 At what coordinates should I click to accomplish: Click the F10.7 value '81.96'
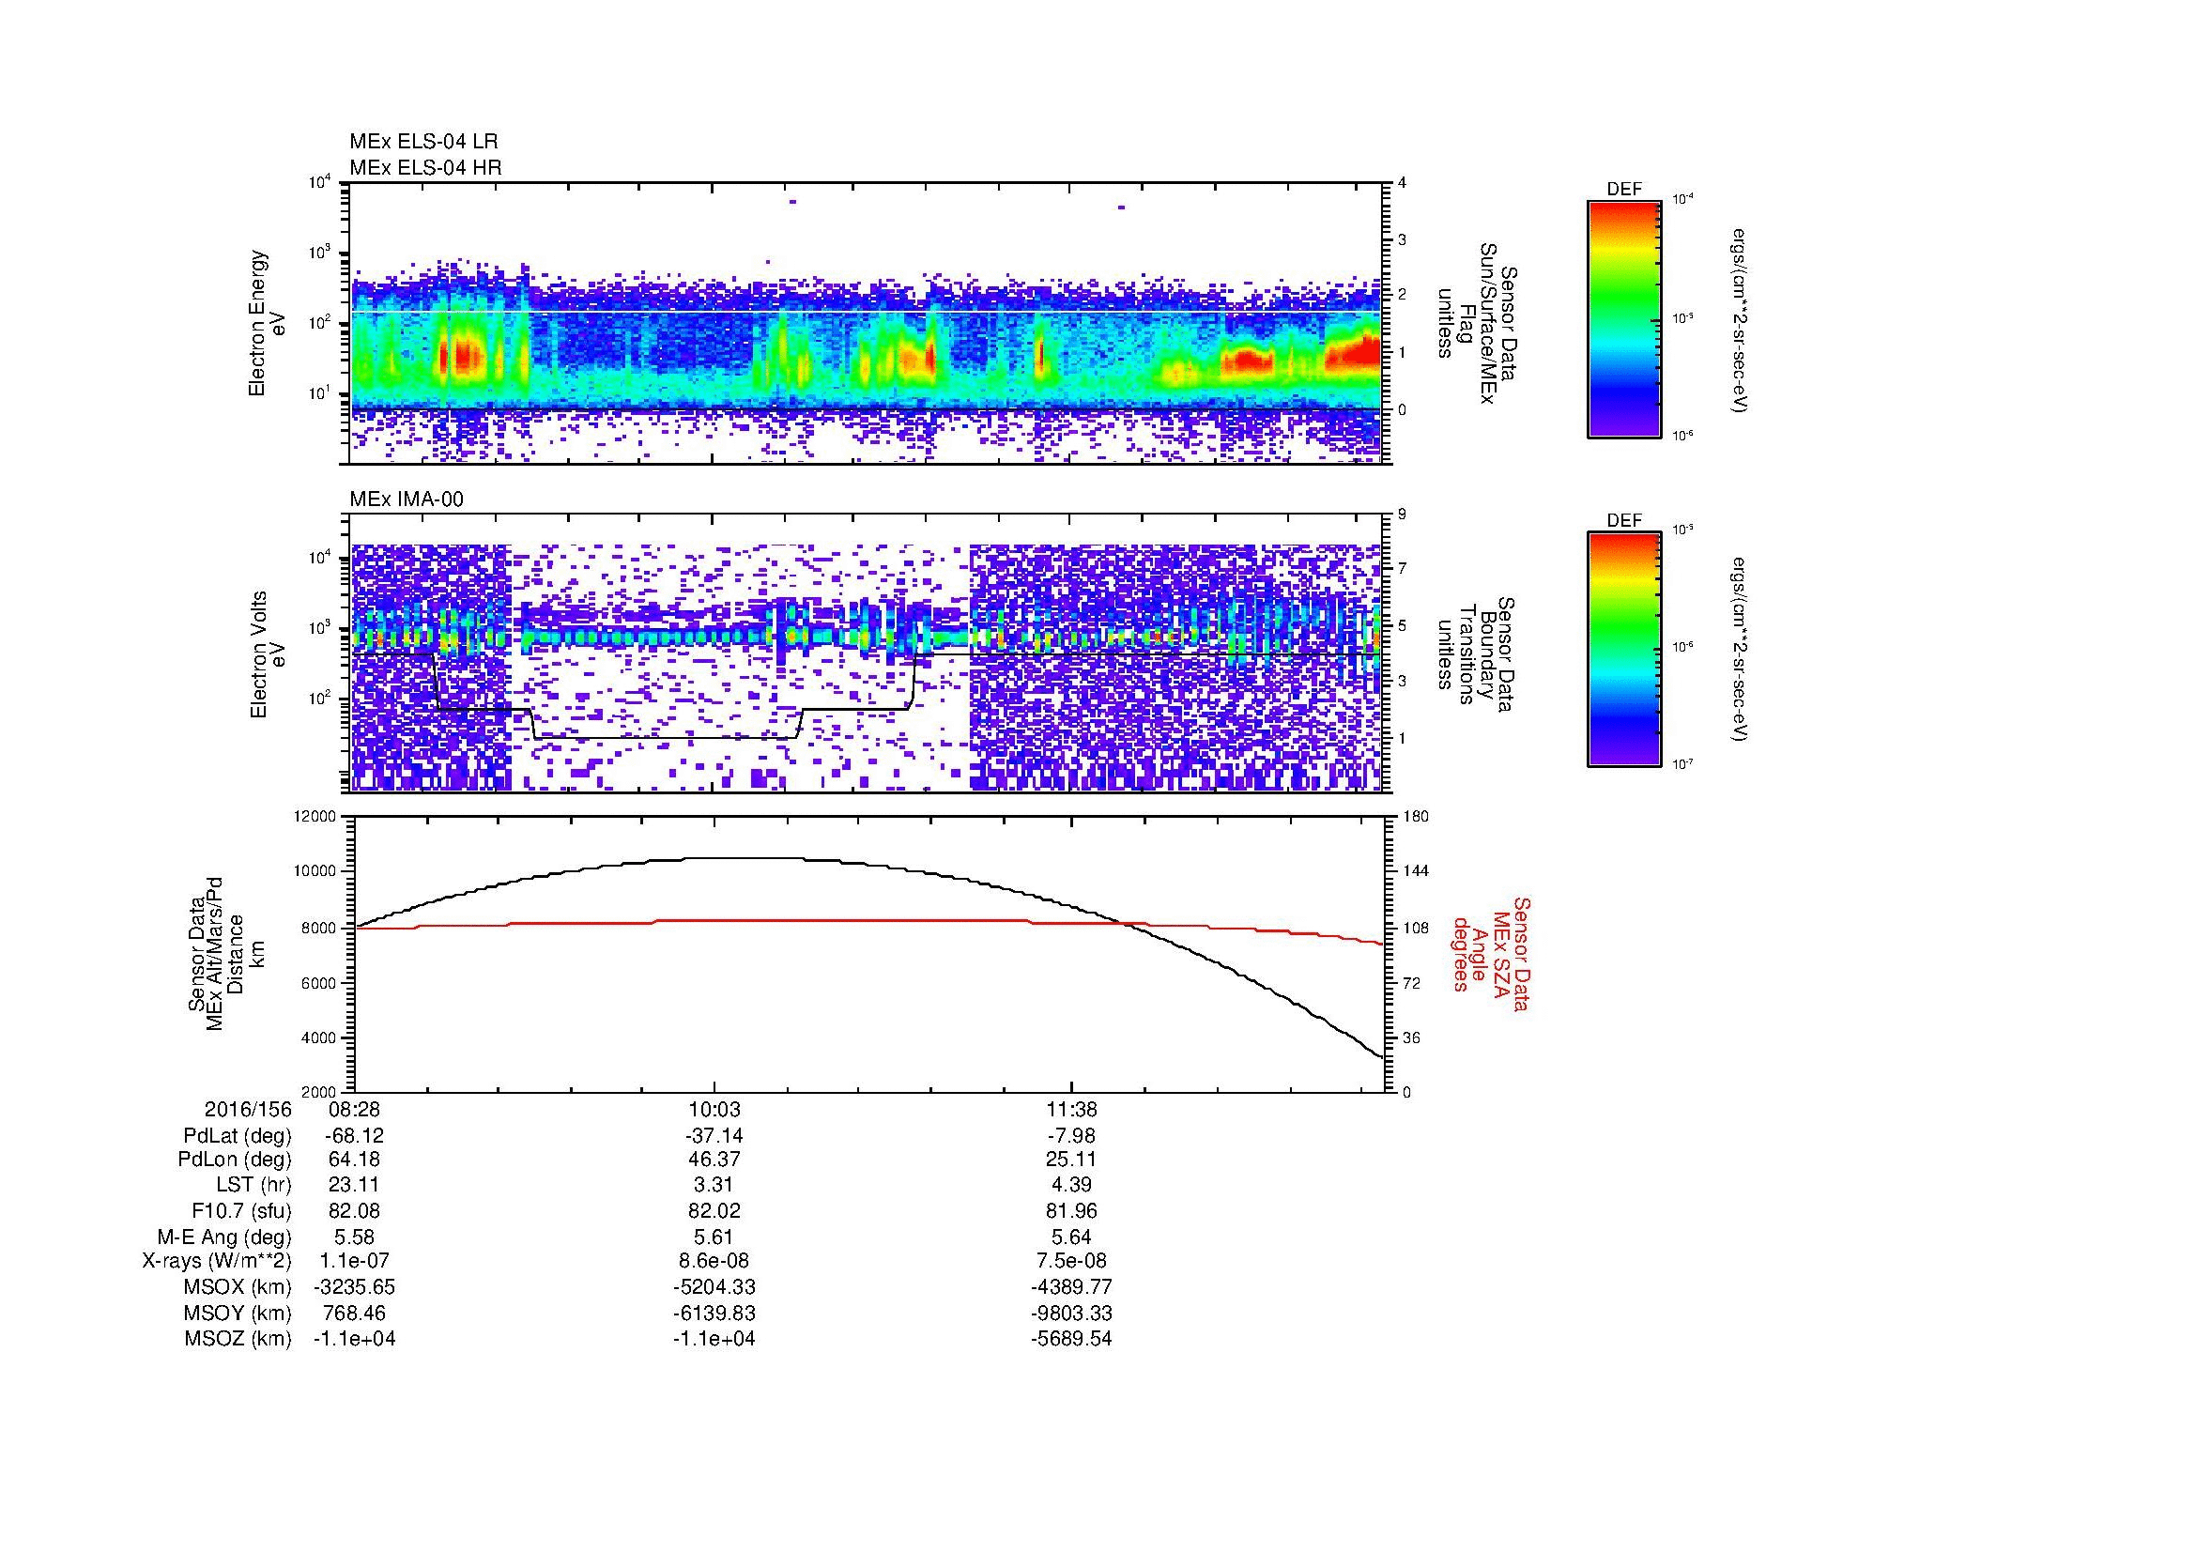(1072, 1210)
